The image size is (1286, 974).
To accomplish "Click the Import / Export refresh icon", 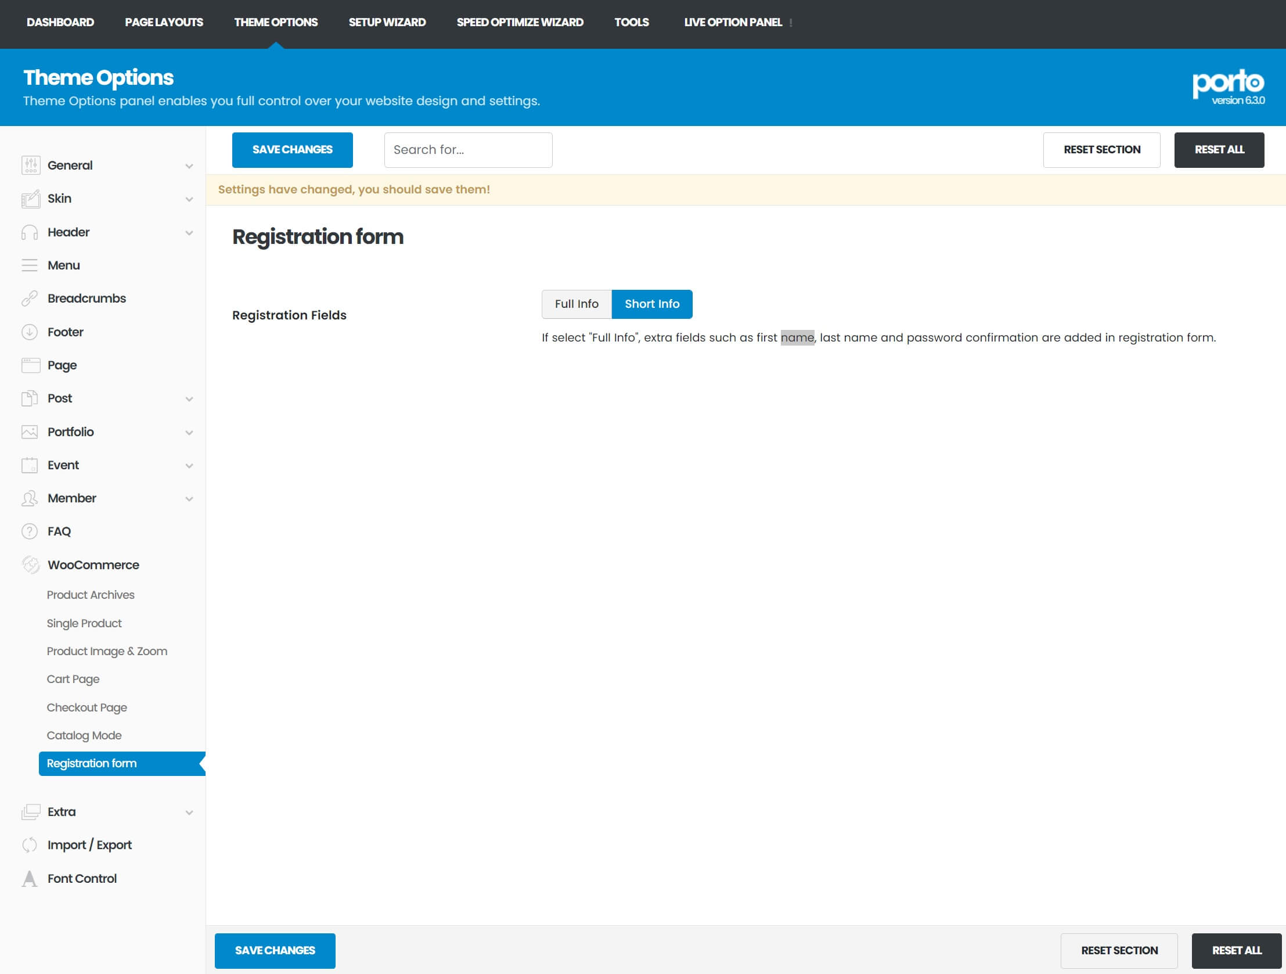I will (30, 846).
